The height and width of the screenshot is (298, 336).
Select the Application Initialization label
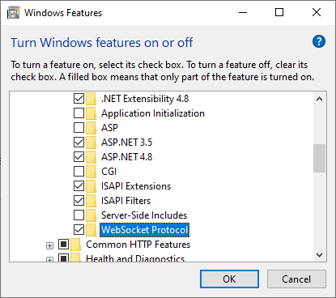[153, 113]
